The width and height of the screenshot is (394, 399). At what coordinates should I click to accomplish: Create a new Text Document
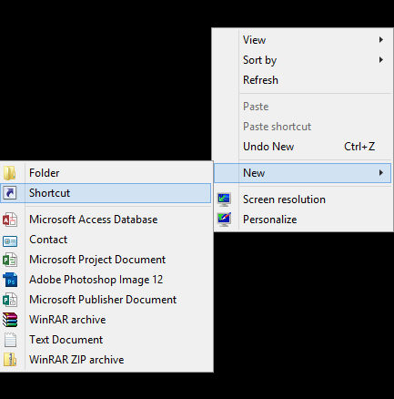[x=106, y=340]
